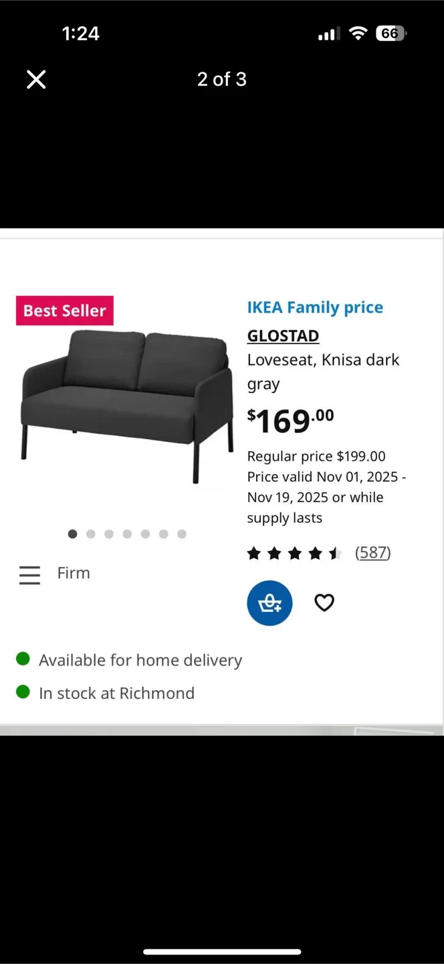This screenshot has height=964, width=444.
Task: Close the product overlay with the X
Action: 35,79
